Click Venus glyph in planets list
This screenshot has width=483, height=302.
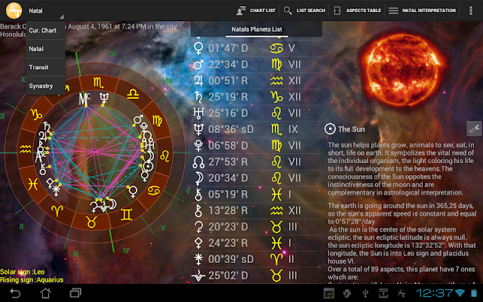pos(198,48)
